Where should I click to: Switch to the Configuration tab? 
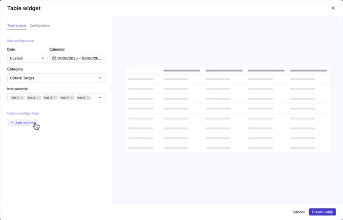(x=40, y=26)
